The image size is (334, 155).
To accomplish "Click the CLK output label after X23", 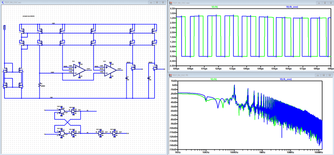I will tap(128, 133).
